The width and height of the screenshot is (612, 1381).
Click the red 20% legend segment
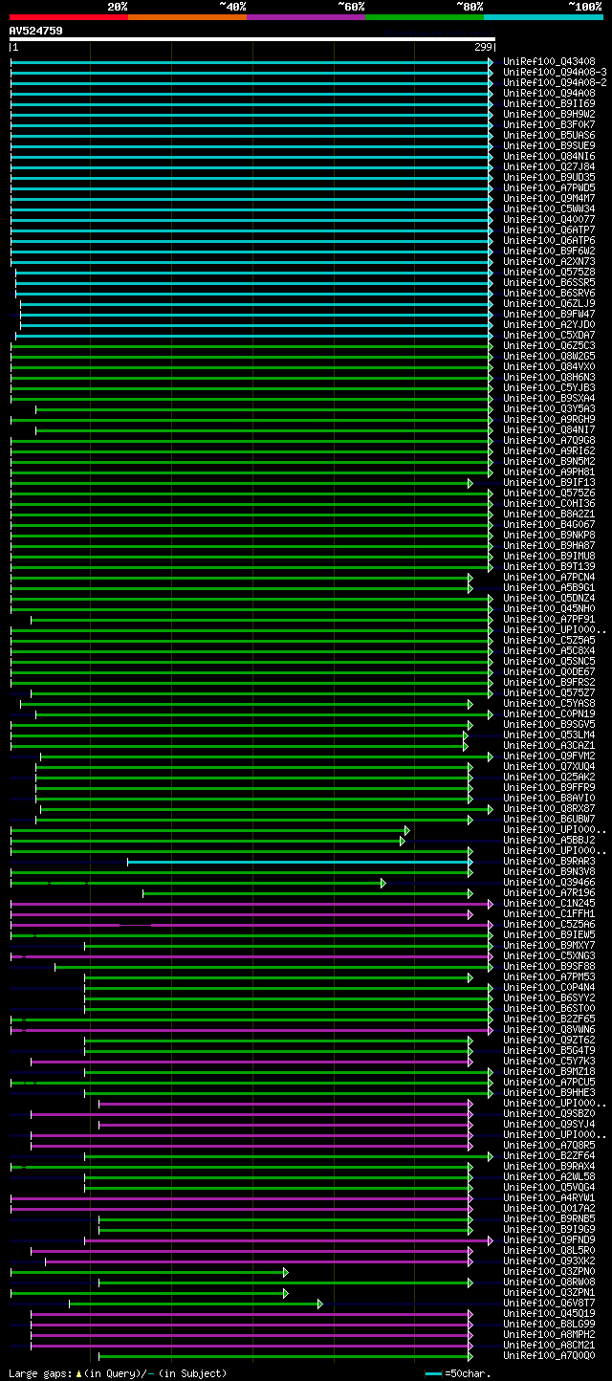(69, 16)
